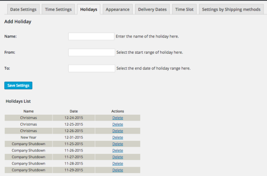Click the 12-31-2015 date cell

[x=74, y=137]
